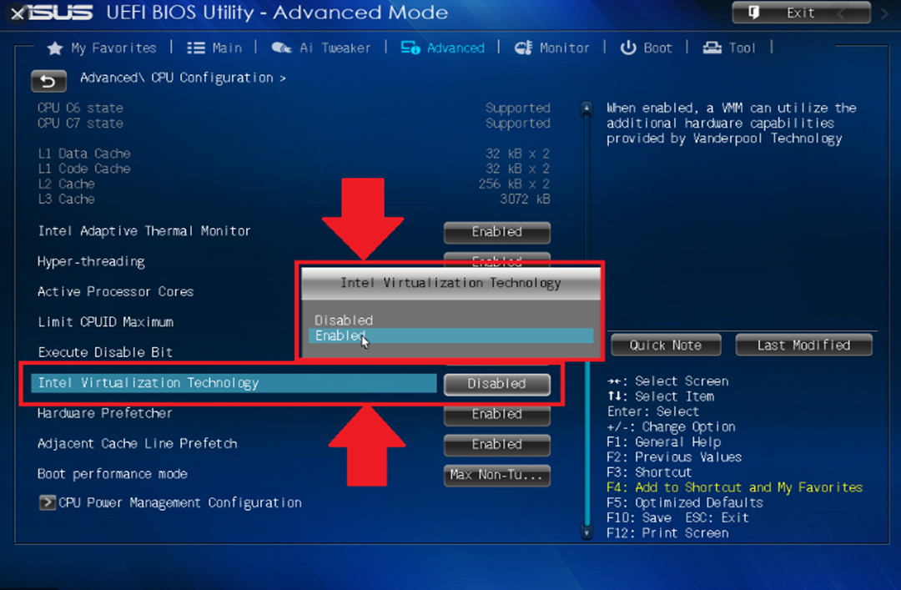
Task: Click the Exit button
Action: (x=801, y=13)
